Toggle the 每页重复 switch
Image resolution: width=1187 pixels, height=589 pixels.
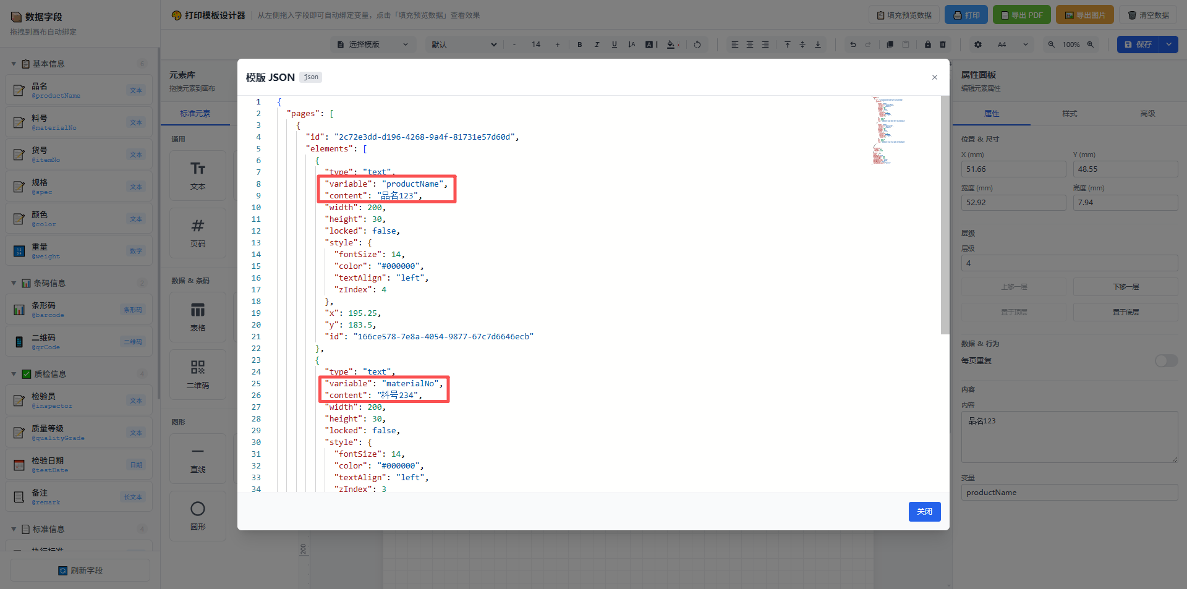tap(1166, 361)
